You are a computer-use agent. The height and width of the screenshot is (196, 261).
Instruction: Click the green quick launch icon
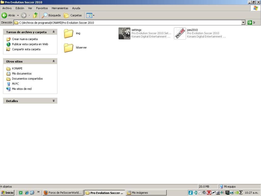click(x=21, y=193)
